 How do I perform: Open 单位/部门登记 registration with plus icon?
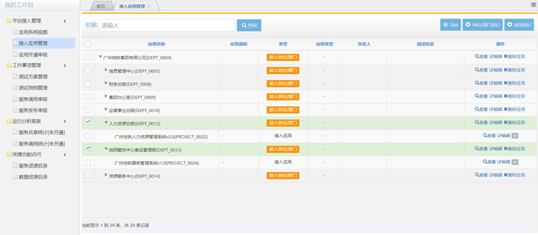(x=482, y=24)
